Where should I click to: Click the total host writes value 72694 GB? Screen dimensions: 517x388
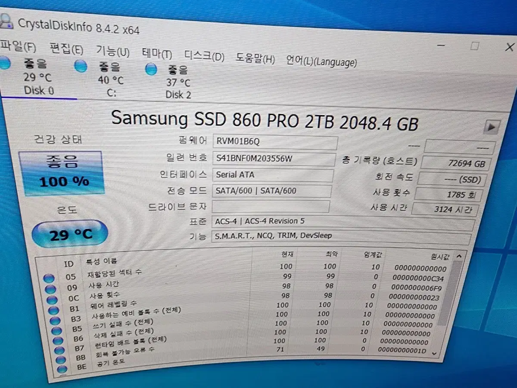(x=455, y=163)
